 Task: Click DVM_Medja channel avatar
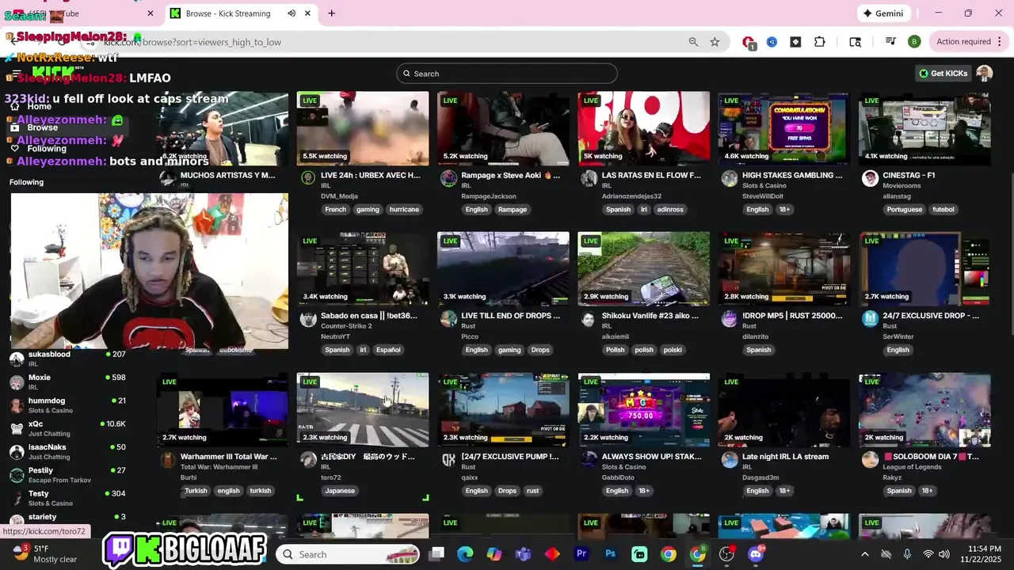pyautogui.click(x=308, y=178)
